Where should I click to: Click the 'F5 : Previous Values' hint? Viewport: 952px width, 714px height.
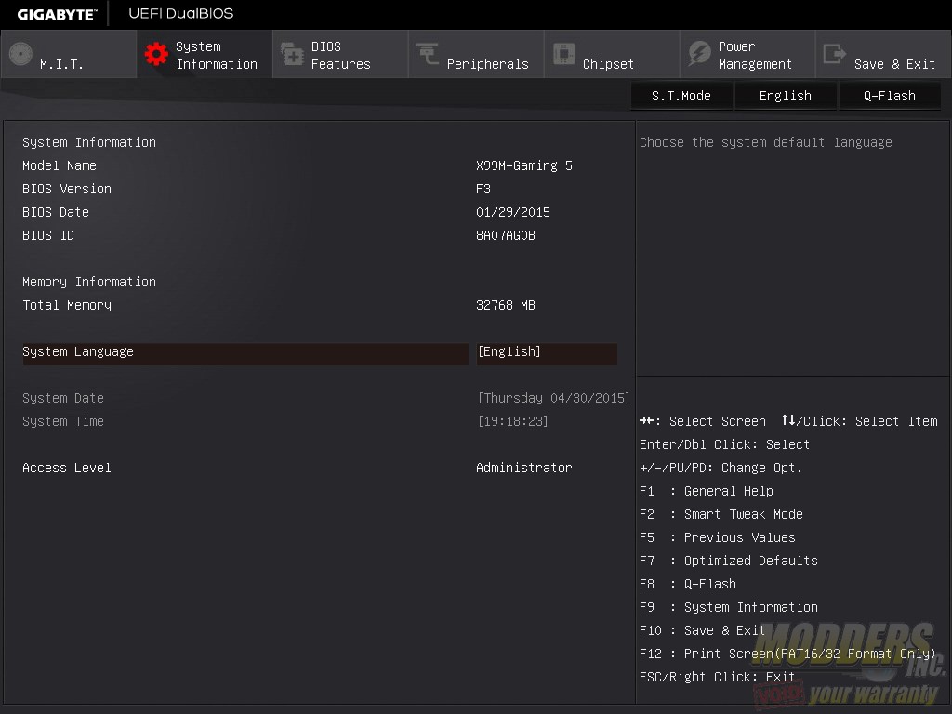718,538
